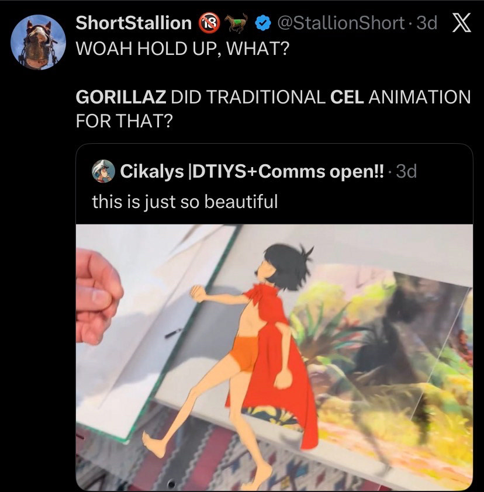Open ShortStallion's horse profile avatar
484x492 pixels.
pyautogui.click(x=38, y=42)
